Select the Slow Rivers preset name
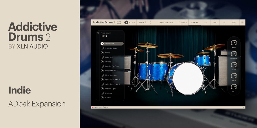Screen dimensions: 257x128 click(x=110, y=44)
